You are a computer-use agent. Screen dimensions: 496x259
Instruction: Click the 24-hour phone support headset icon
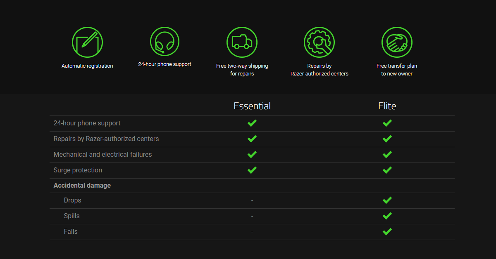[x=165, y=42]
